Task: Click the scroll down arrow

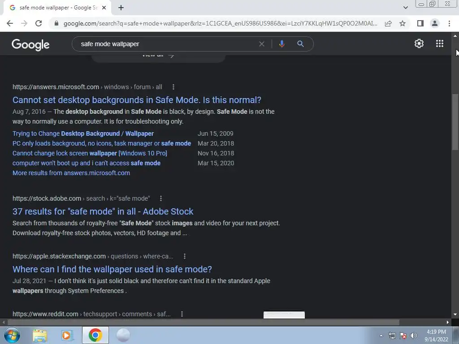Action: click(455, 314)
